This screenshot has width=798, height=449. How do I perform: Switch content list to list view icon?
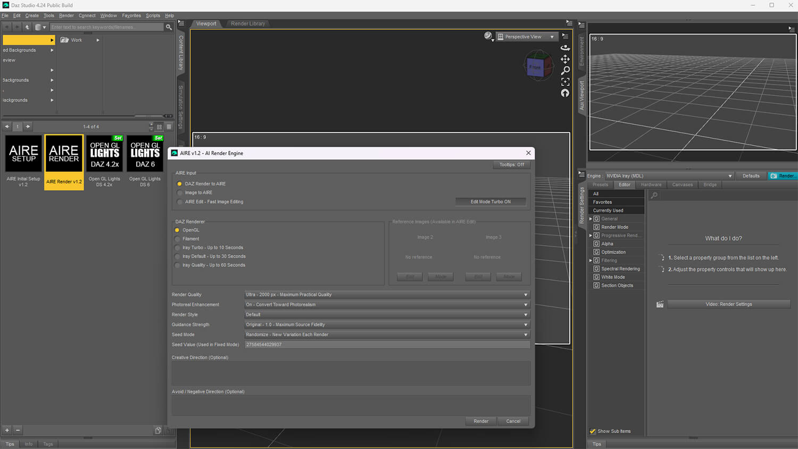pyautogui.click(x=169, y=126)
